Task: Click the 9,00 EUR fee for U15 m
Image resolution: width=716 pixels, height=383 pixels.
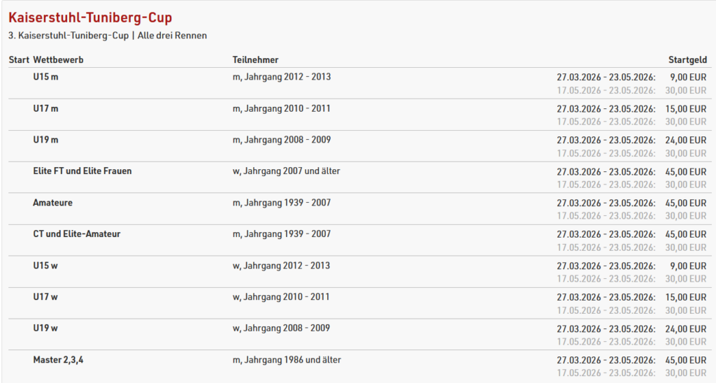Action: (x=688, y=77)
